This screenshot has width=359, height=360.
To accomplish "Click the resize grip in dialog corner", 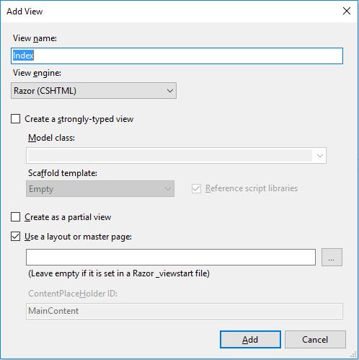I will pyautogui.click(x=353, y=354).
